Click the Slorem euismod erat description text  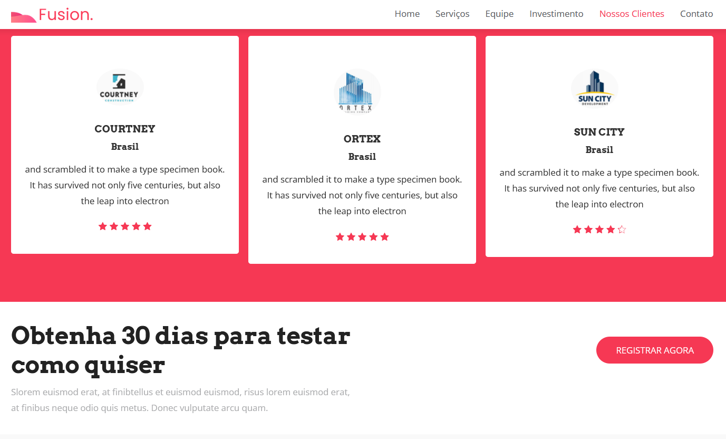coord(181,400)
